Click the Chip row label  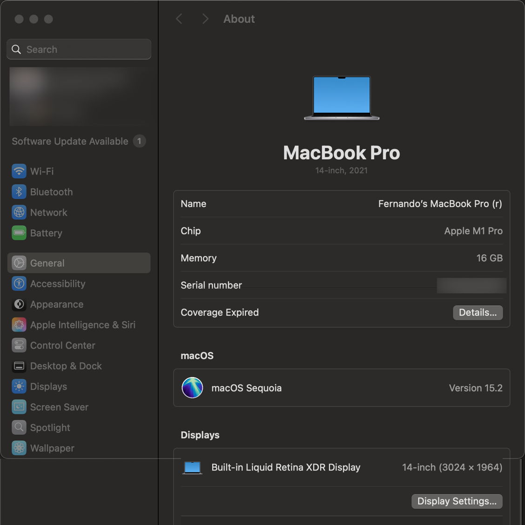190,231
